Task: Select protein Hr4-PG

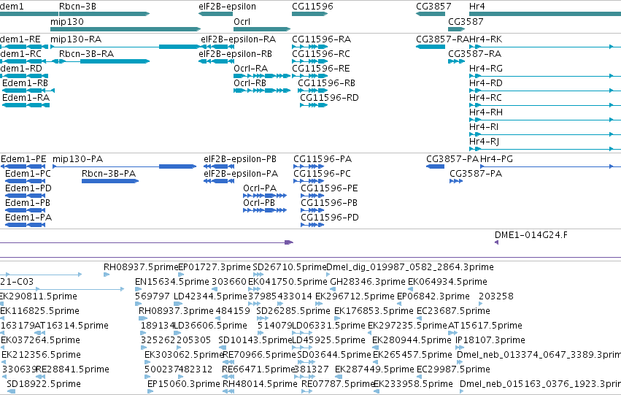Action: (496, 159)
